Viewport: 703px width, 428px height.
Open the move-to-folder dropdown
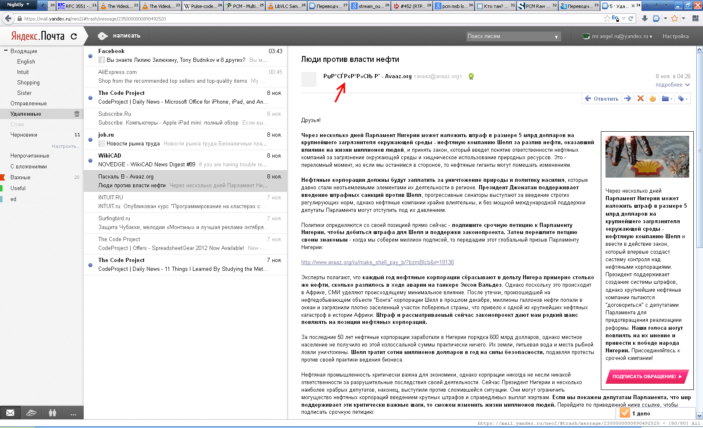coord(667,99)
